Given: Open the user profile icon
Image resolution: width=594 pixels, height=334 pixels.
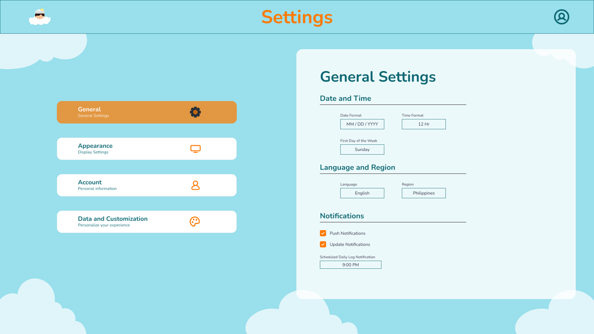Looking at the screenshot, I should [561, 17].
